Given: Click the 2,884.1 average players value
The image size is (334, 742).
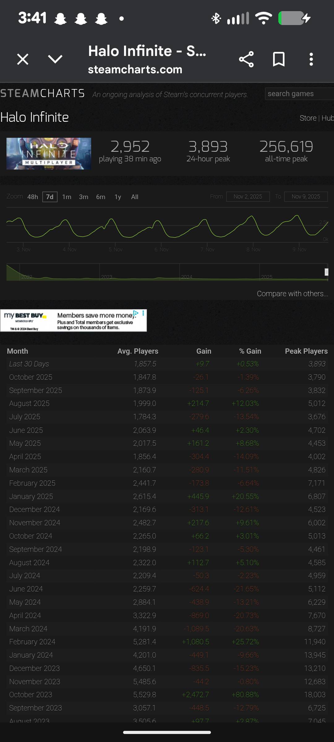Looking at the screenshot, I should [x=144, y=602].
